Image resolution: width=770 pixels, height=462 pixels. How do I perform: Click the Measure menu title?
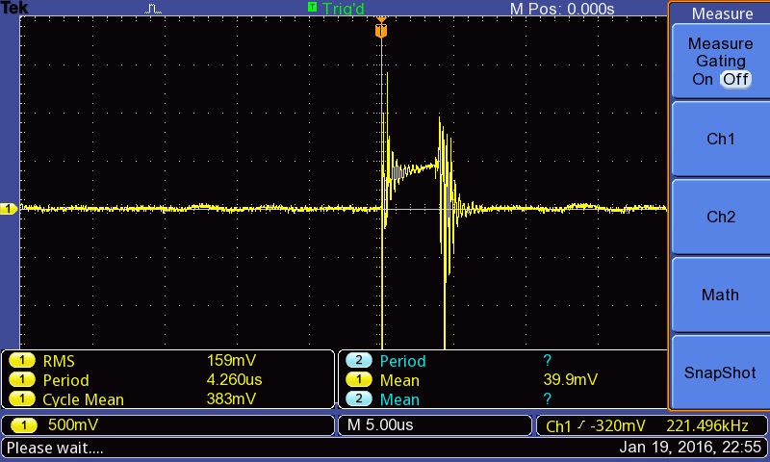click(x=722, y=13)
